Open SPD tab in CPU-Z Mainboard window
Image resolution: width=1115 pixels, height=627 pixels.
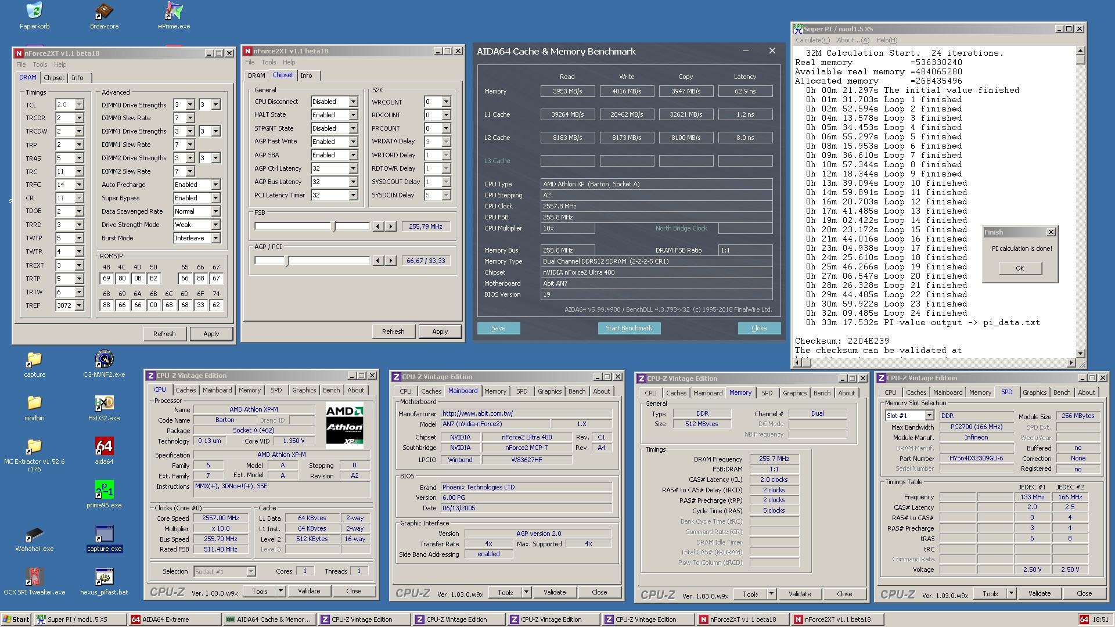pos(521,391)
